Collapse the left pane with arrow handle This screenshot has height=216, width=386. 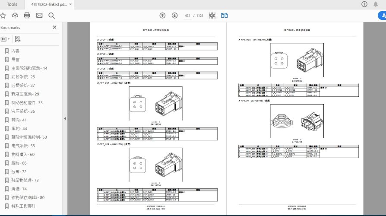(x=65, y=118)
